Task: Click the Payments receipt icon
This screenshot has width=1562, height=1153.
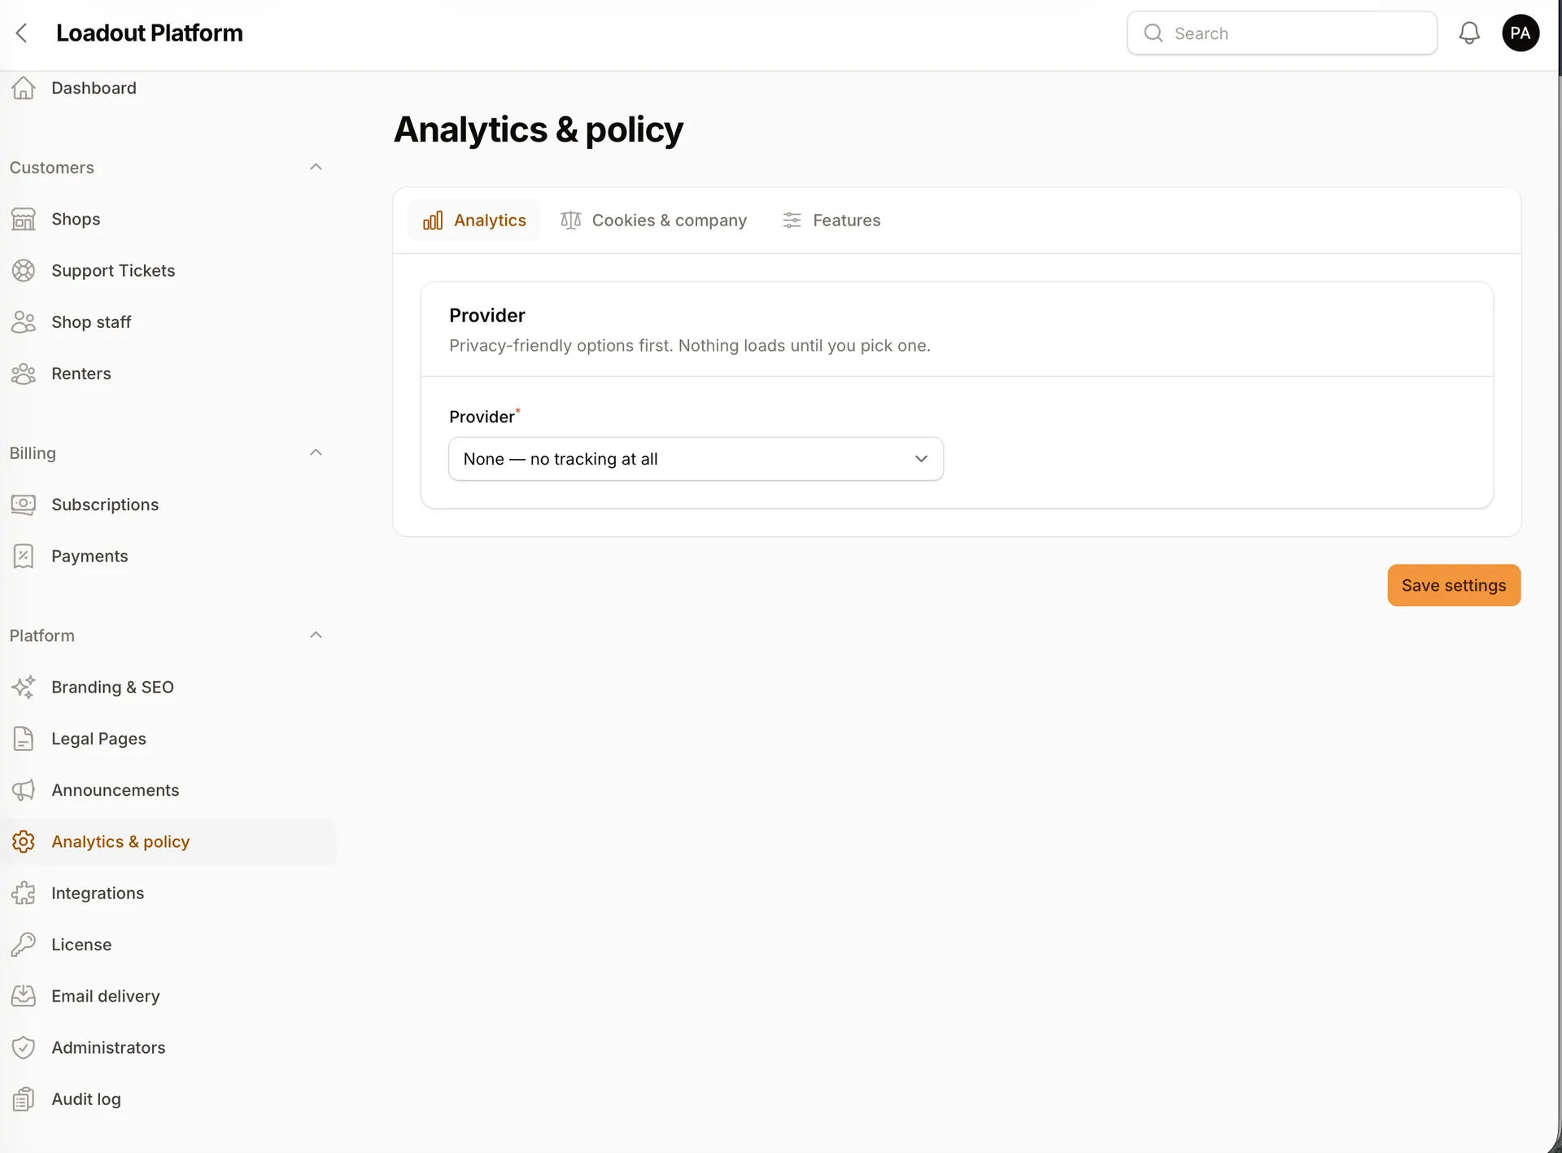Action: point(24,556)
